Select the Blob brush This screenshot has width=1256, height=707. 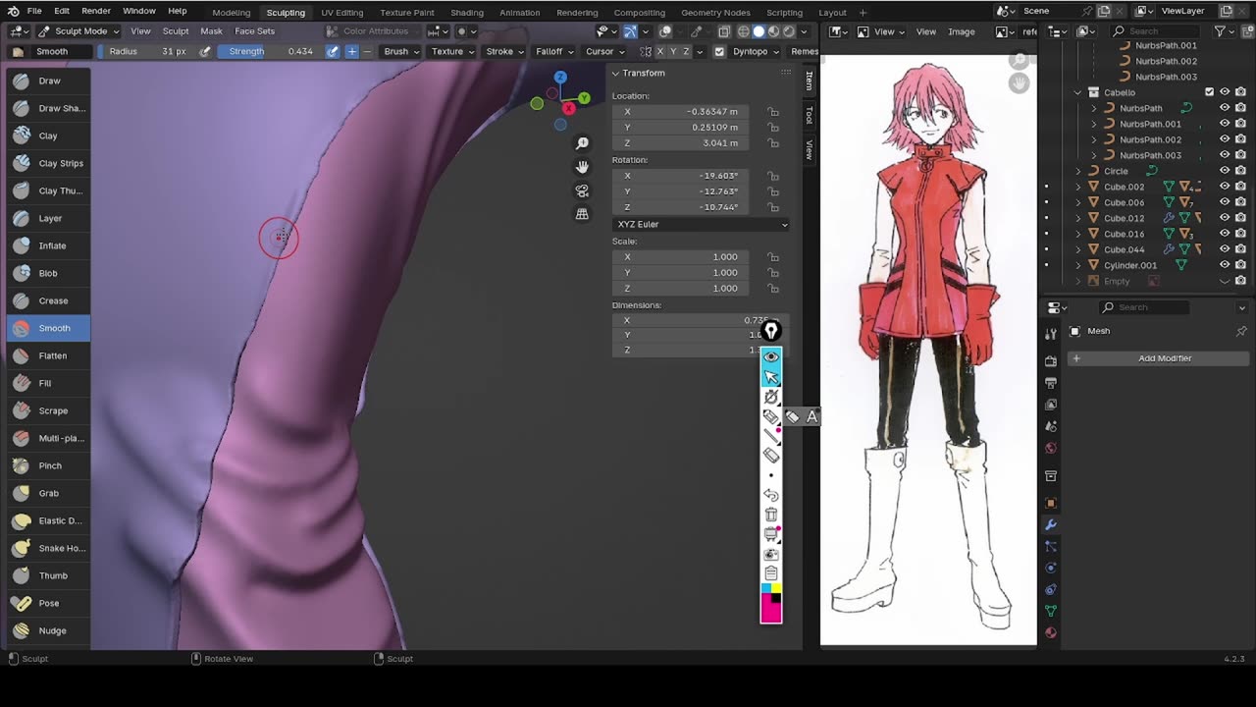48,273
